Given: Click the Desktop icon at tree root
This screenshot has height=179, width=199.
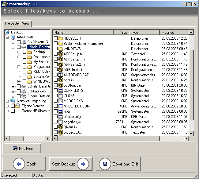Looking at the screenshot, I should coord(7,32).
